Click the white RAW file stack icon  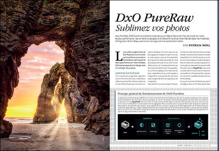tap(125, 125)
